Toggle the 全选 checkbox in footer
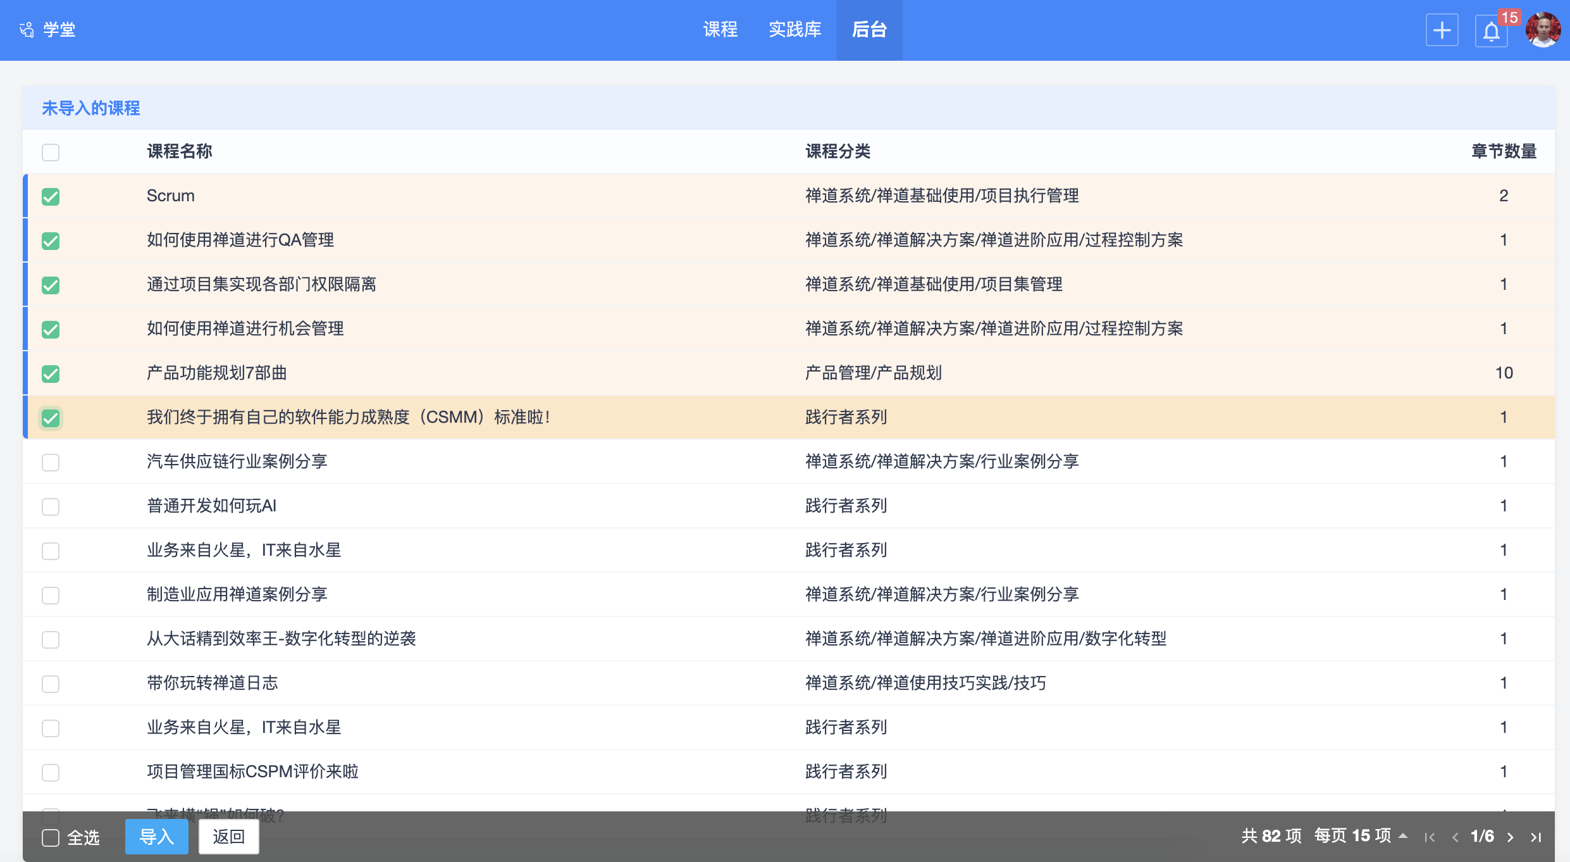Screen dimensions: 1570x862 51,837
